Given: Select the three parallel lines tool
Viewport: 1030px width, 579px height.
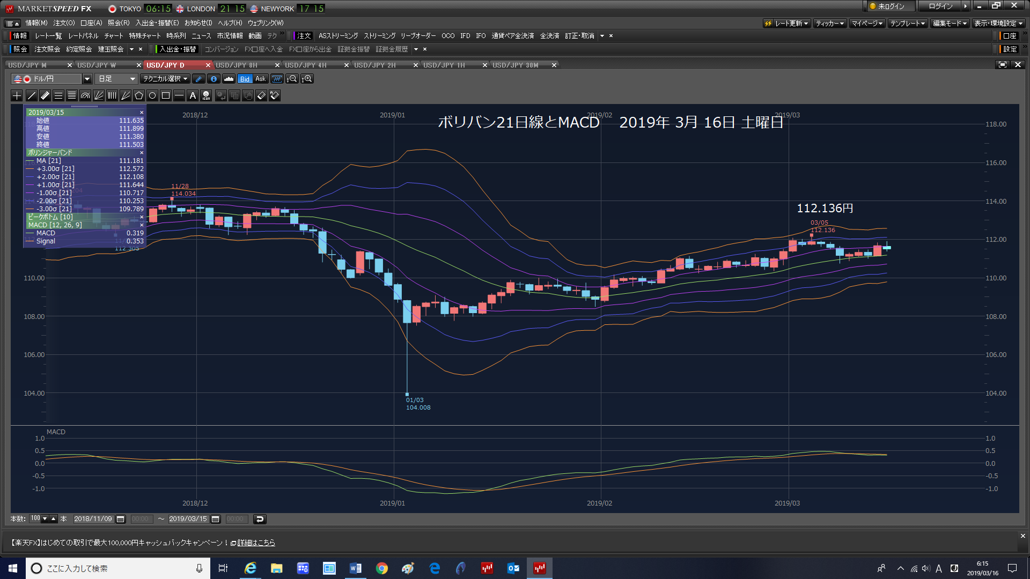Looking at the screenshot, I should pos(58,95).
